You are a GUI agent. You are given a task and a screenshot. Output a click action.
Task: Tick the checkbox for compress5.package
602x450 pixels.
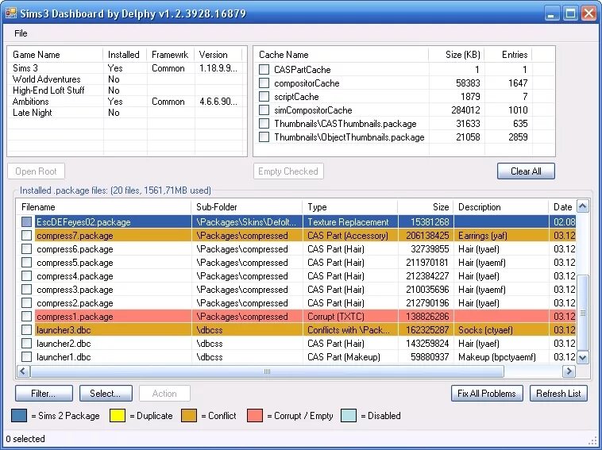tap(26, 263)
